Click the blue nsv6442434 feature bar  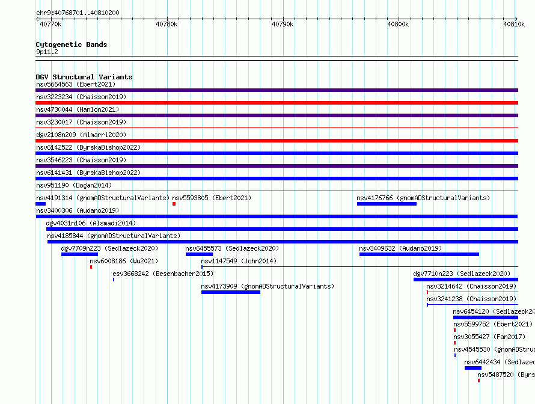pyautogui.click(x=473, y=368)
